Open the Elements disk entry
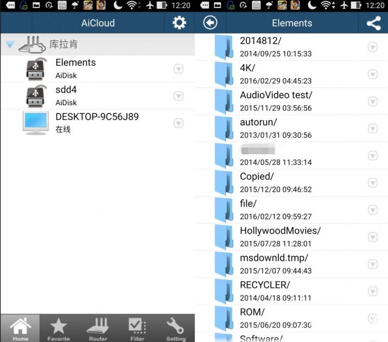 (98, 69)
